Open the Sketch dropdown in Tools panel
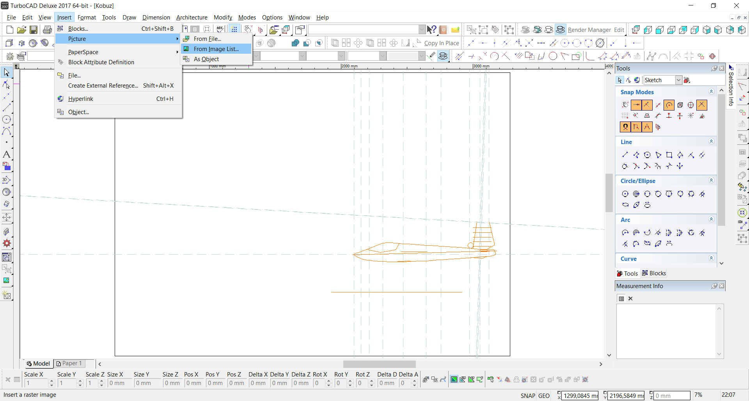 coord(678,80)
